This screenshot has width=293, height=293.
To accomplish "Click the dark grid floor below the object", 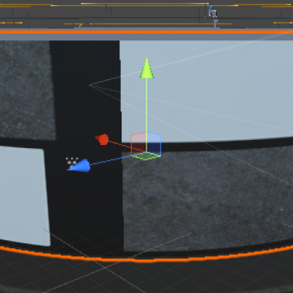I will pos(146,277).
